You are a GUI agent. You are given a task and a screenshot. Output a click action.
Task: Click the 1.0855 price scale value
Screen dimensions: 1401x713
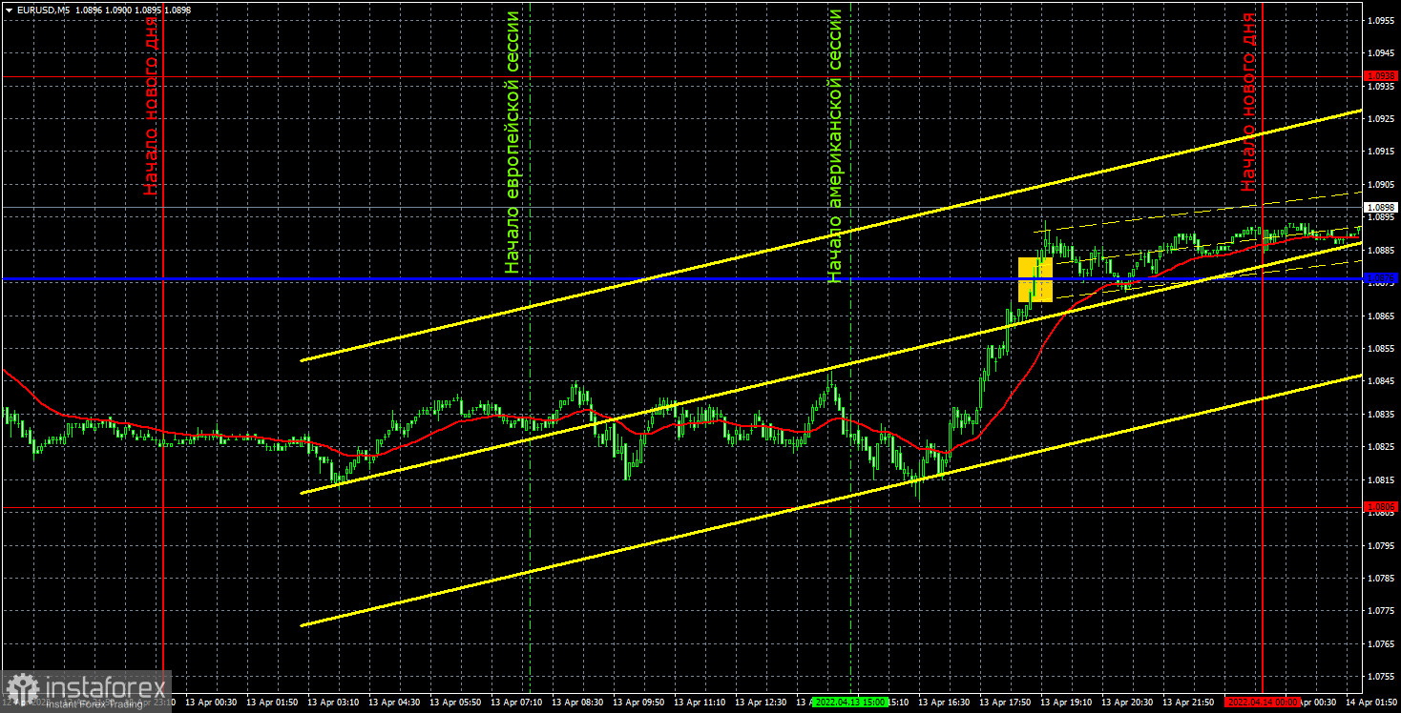(x=1382, y=349)
